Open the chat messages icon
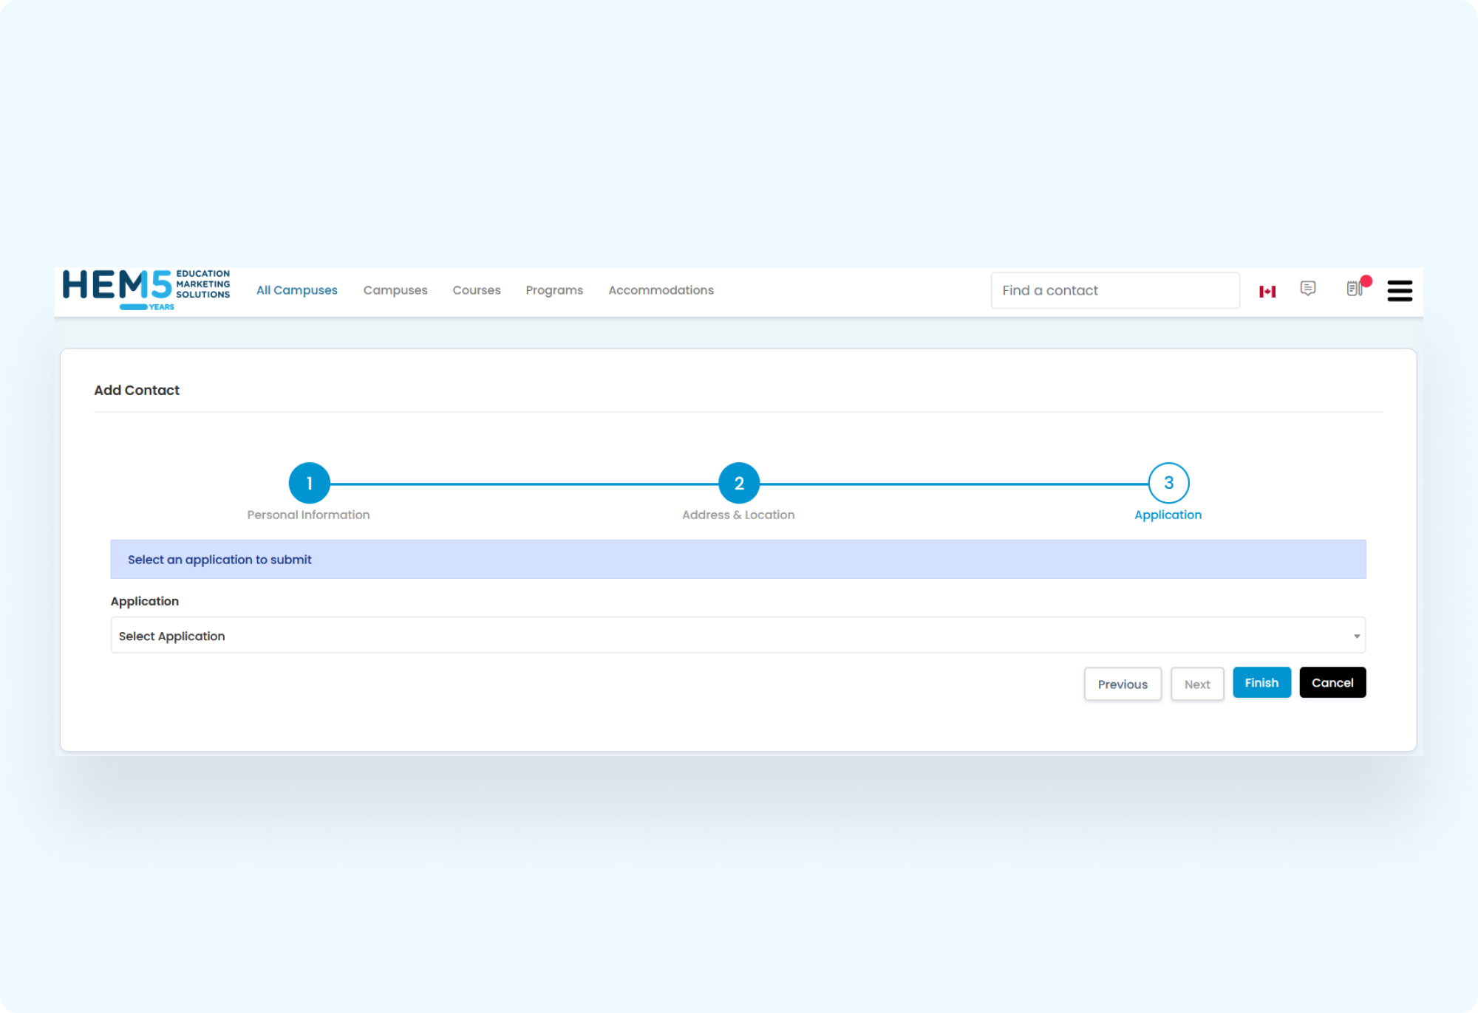This screenshot has height=1013, width=1478. click(x=1308, y=289)
